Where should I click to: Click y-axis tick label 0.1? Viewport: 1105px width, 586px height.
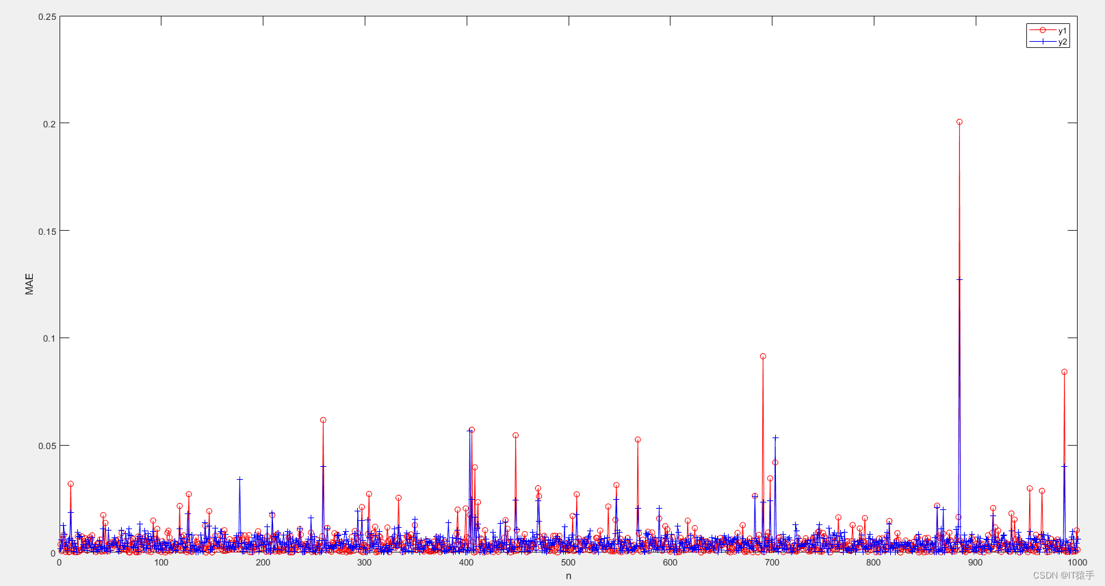click(50, 338)
